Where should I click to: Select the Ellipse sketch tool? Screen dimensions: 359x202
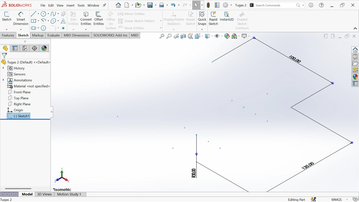(x=53, y=21)
